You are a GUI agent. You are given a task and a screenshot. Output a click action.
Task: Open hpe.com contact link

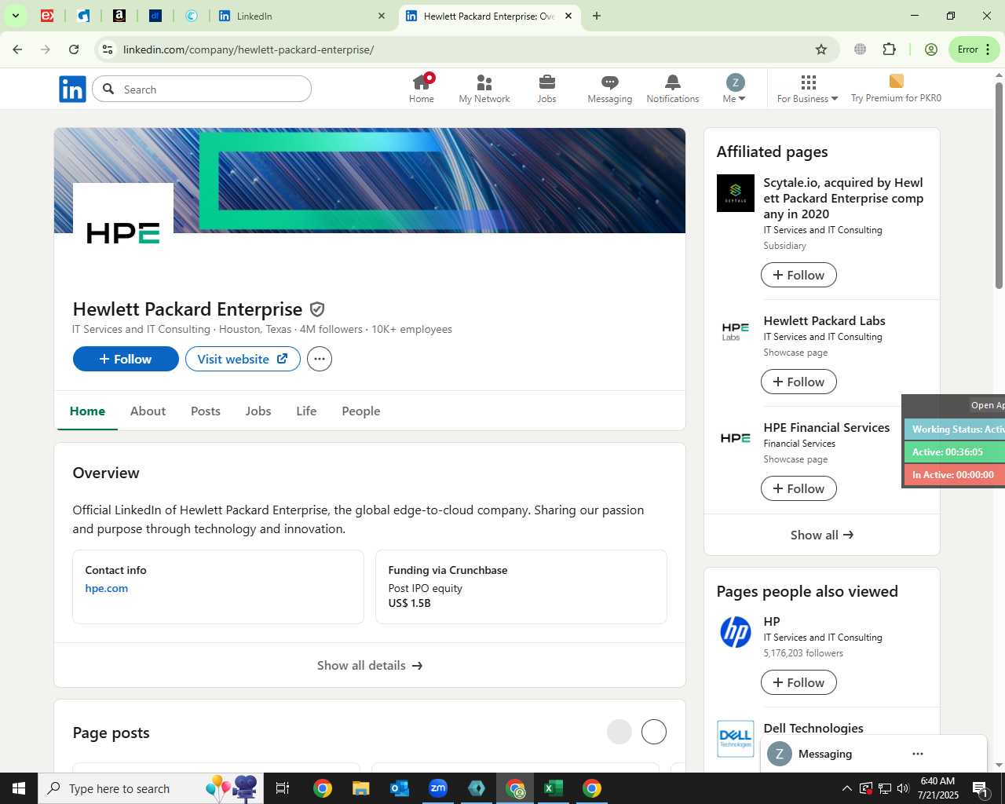[107, 588]
